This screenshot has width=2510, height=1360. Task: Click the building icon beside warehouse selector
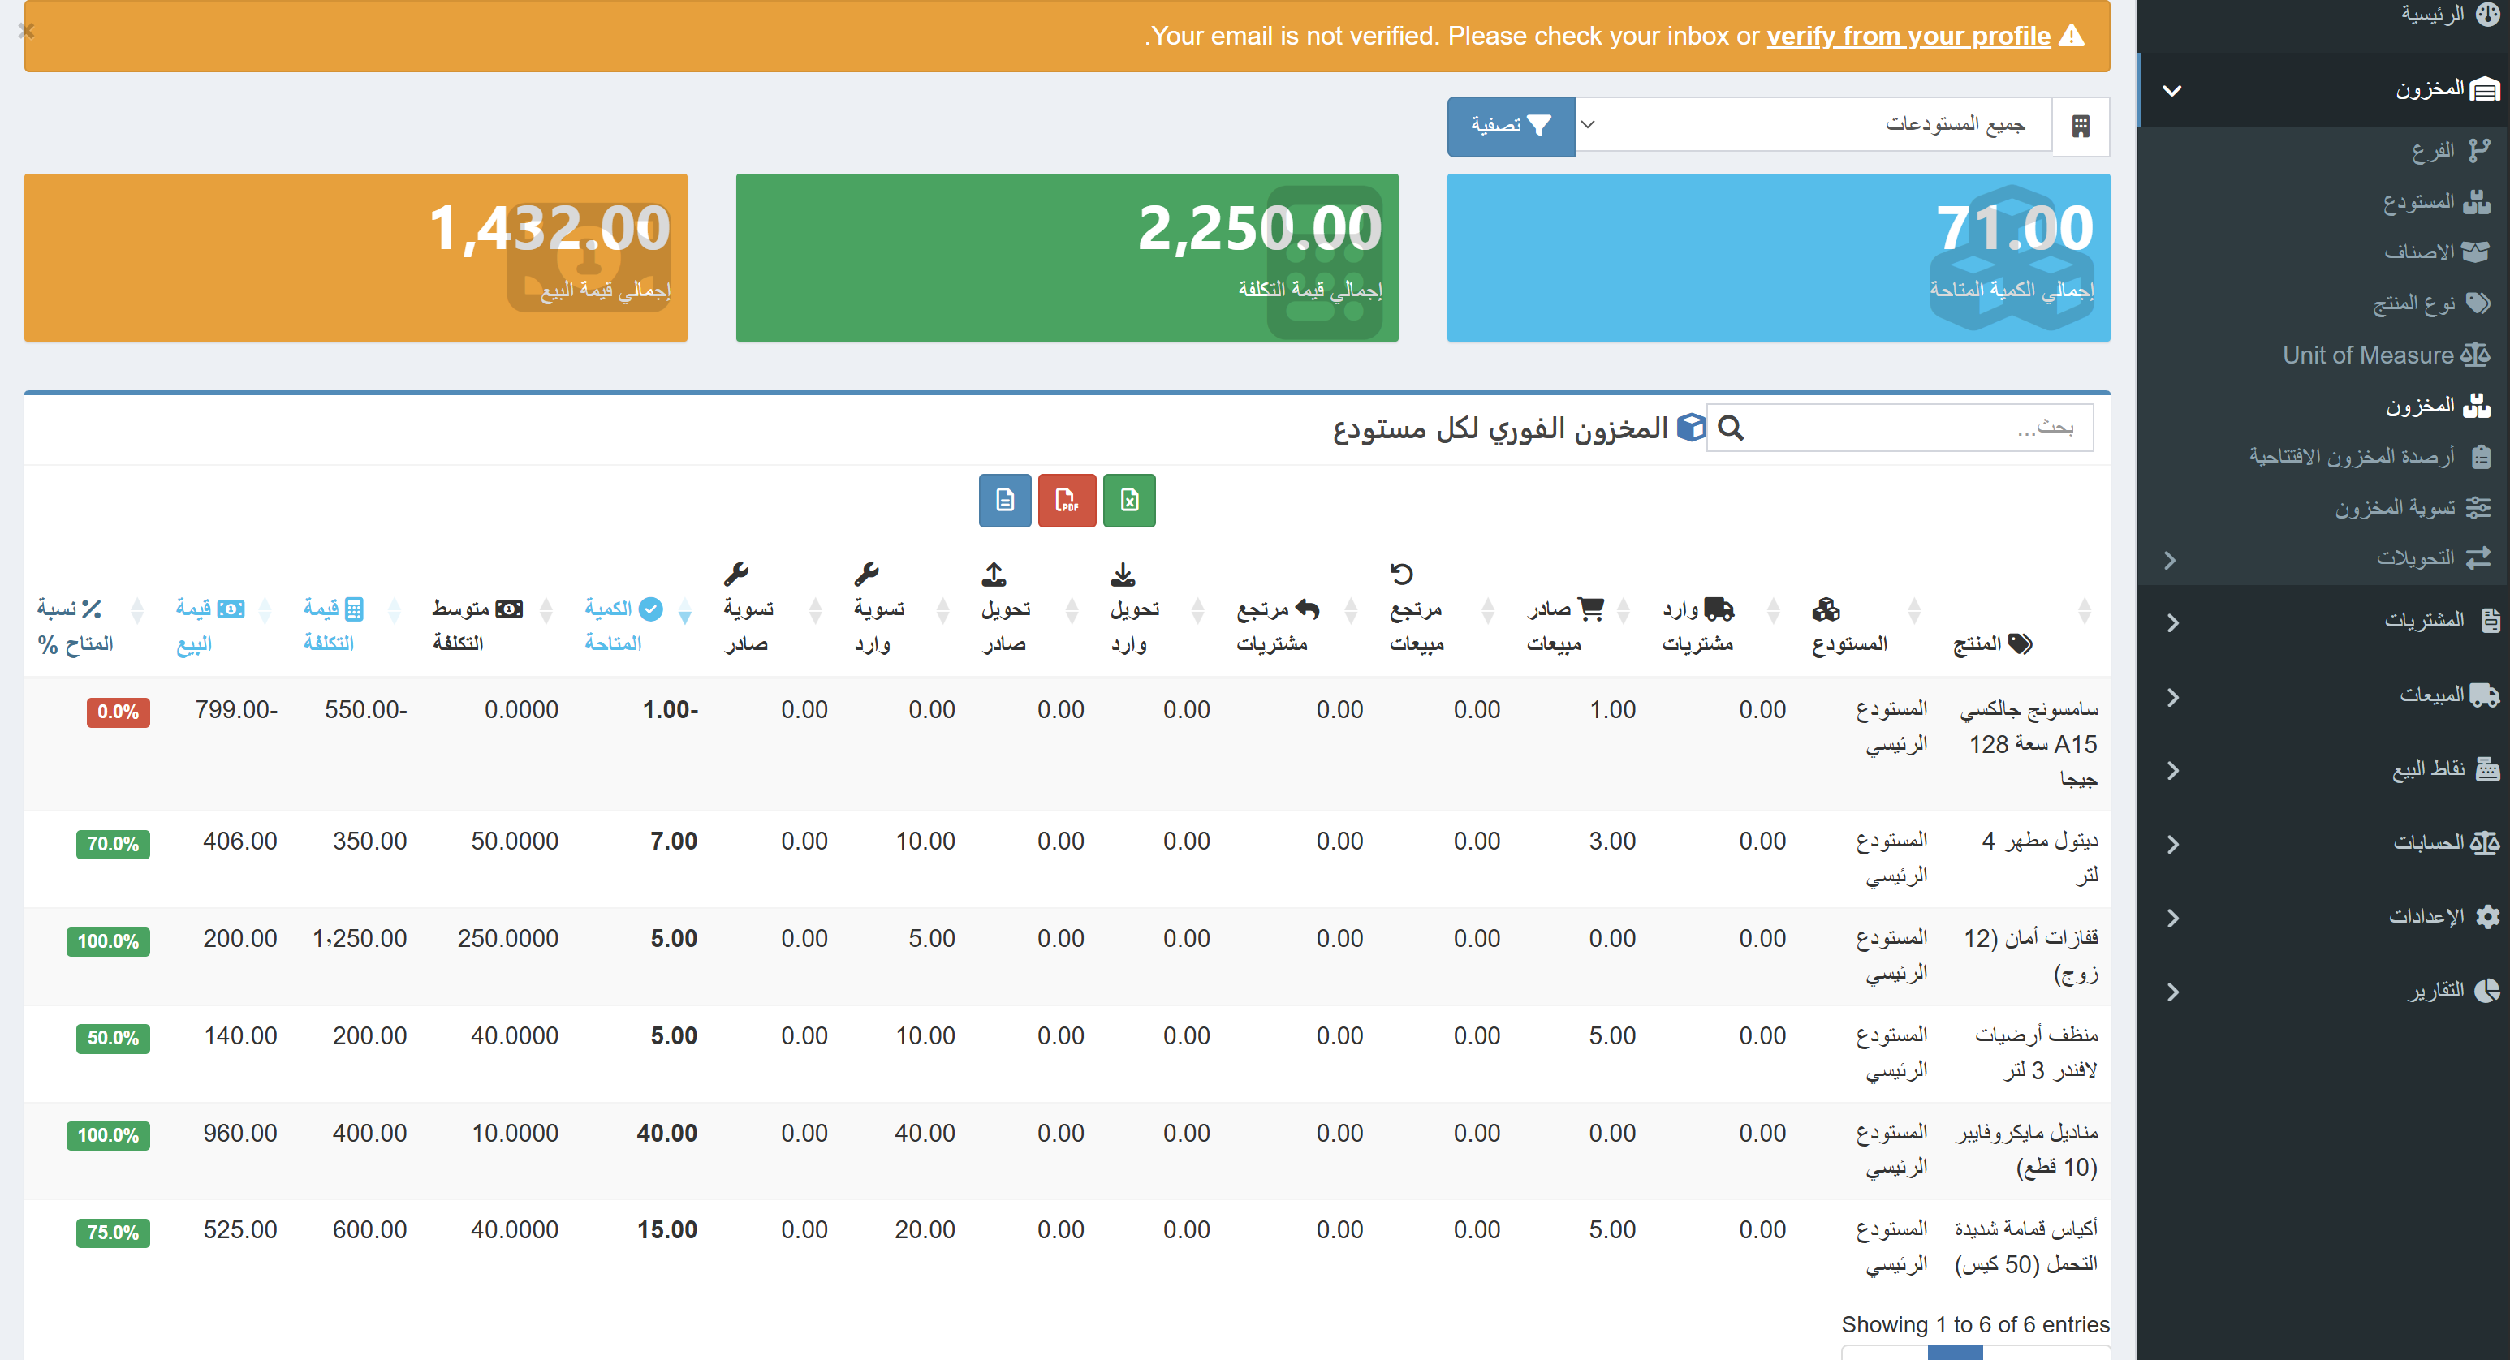(2081, 126)
